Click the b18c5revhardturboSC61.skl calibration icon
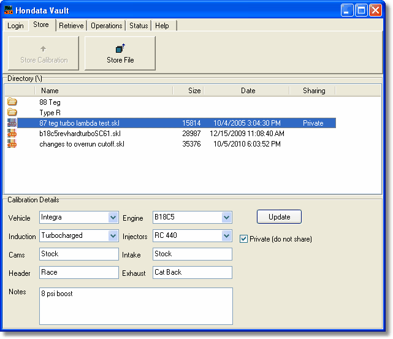 point(12,133)
